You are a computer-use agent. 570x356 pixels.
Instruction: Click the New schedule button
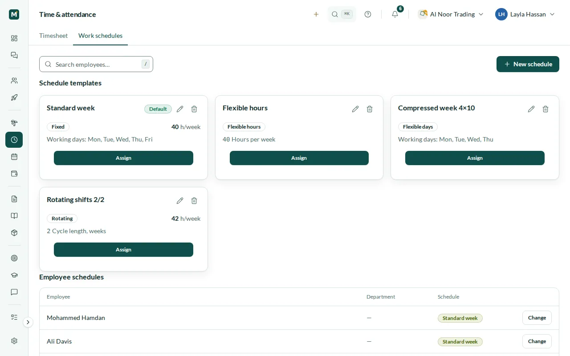pyautogui.click(x=528, y=64)
